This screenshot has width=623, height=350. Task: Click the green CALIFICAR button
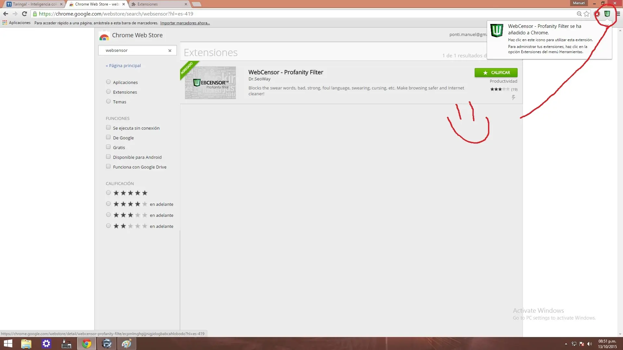[496, 73]
